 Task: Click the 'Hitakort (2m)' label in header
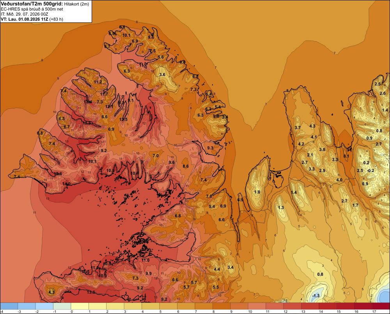coord(76,4)
